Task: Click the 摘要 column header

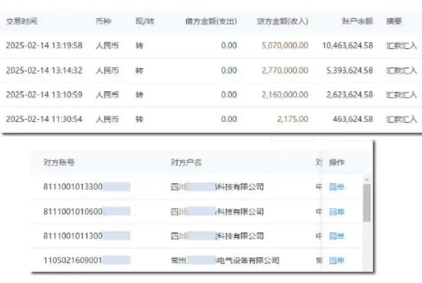Action: click(x=394, y=21)
